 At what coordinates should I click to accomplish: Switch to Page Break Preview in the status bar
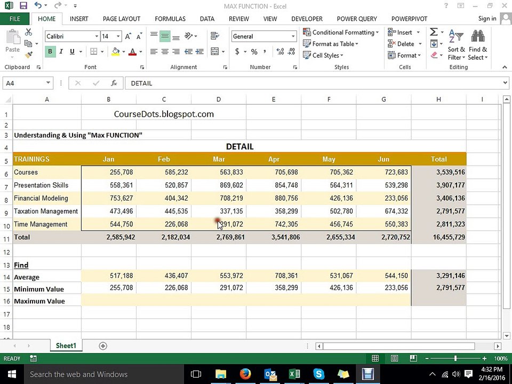pos(413,358)
